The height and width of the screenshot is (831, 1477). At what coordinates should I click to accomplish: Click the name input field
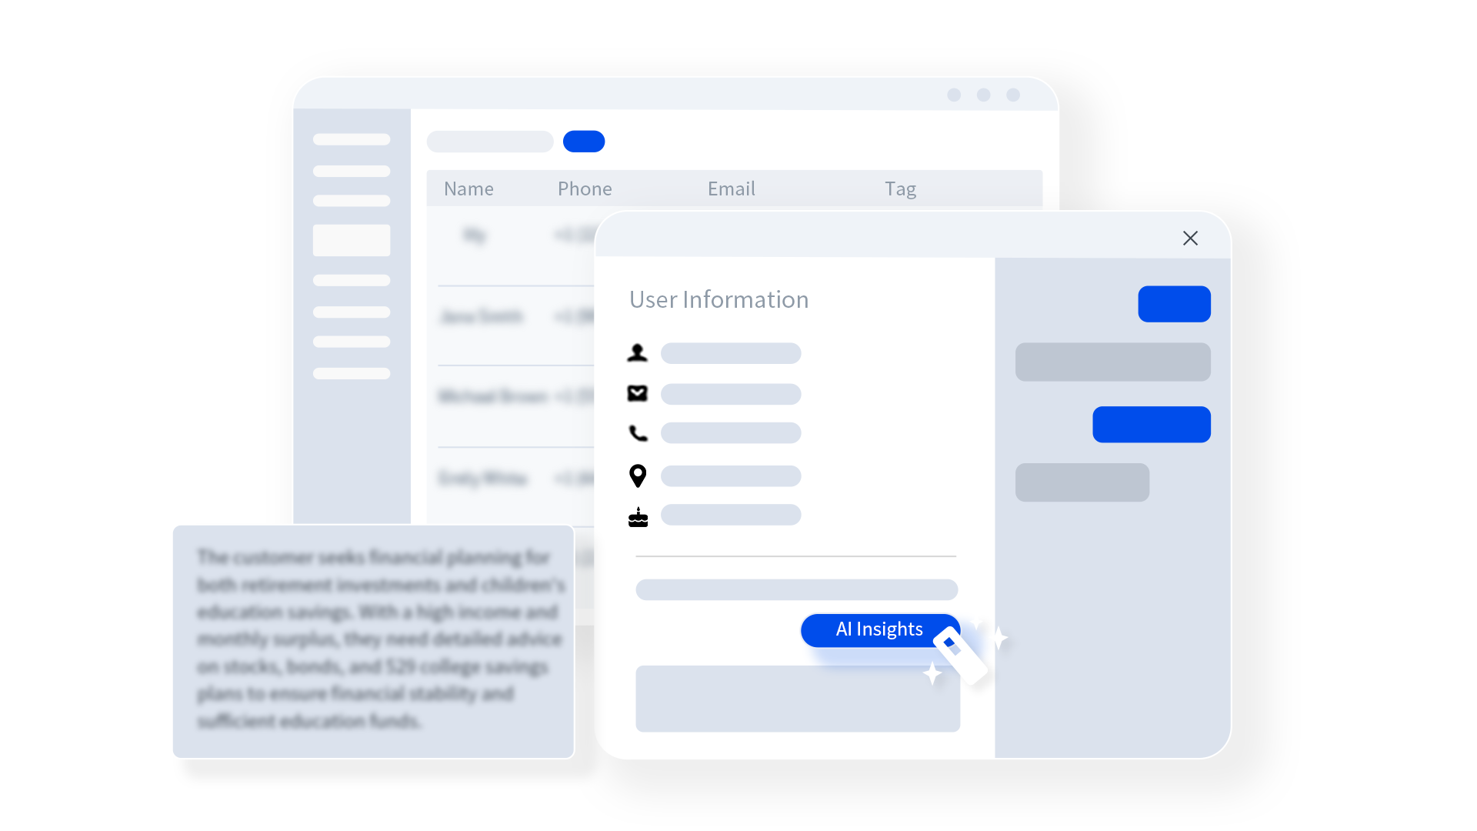pos(730,353)
